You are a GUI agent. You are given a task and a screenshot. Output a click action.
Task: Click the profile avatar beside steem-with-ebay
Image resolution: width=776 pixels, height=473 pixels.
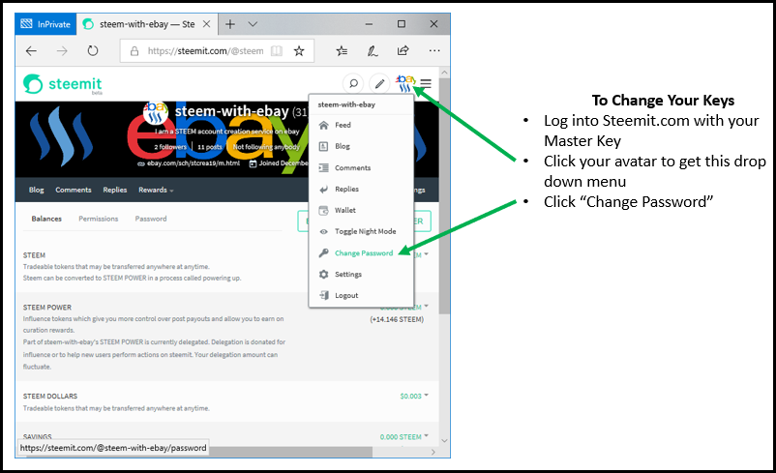point(156,113)
